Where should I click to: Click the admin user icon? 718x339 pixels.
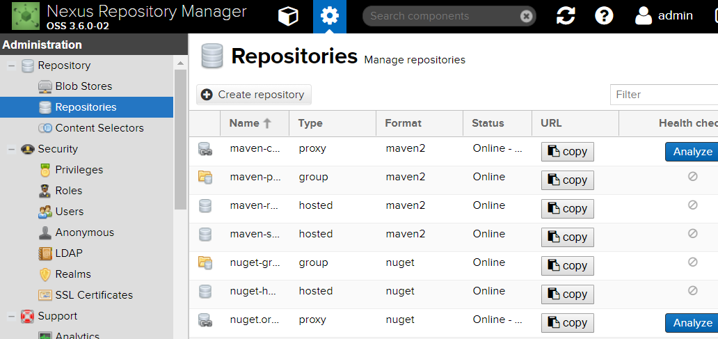coord(644,16)
